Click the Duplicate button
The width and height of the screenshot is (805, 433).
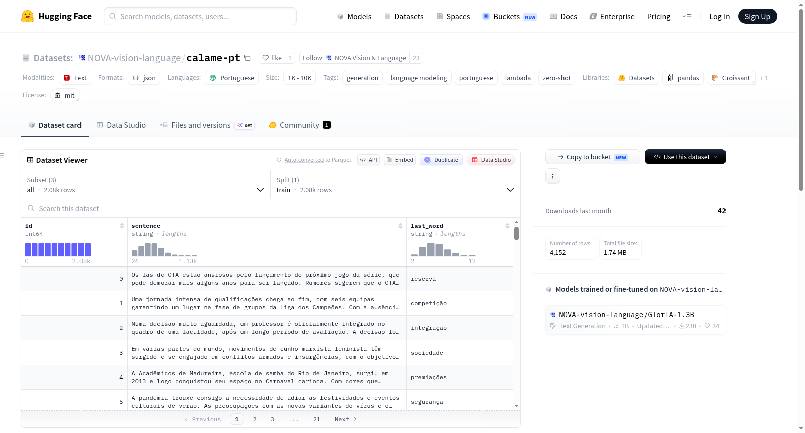[441, 160]
